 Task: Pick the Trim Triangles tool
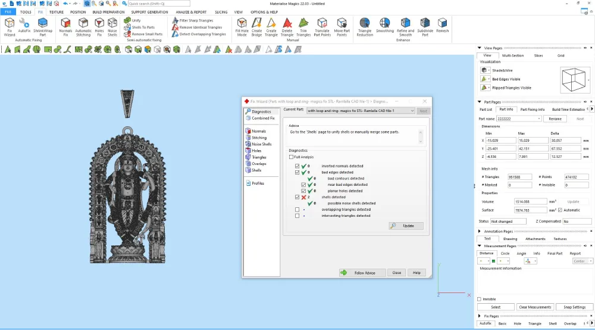(303, 27)
